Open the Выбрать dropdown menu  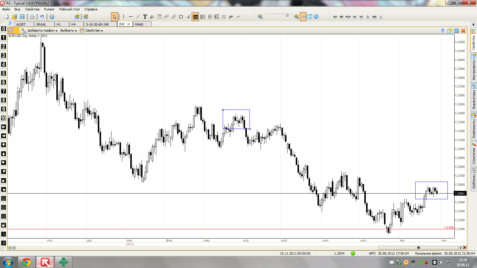[x=69, y=30]
